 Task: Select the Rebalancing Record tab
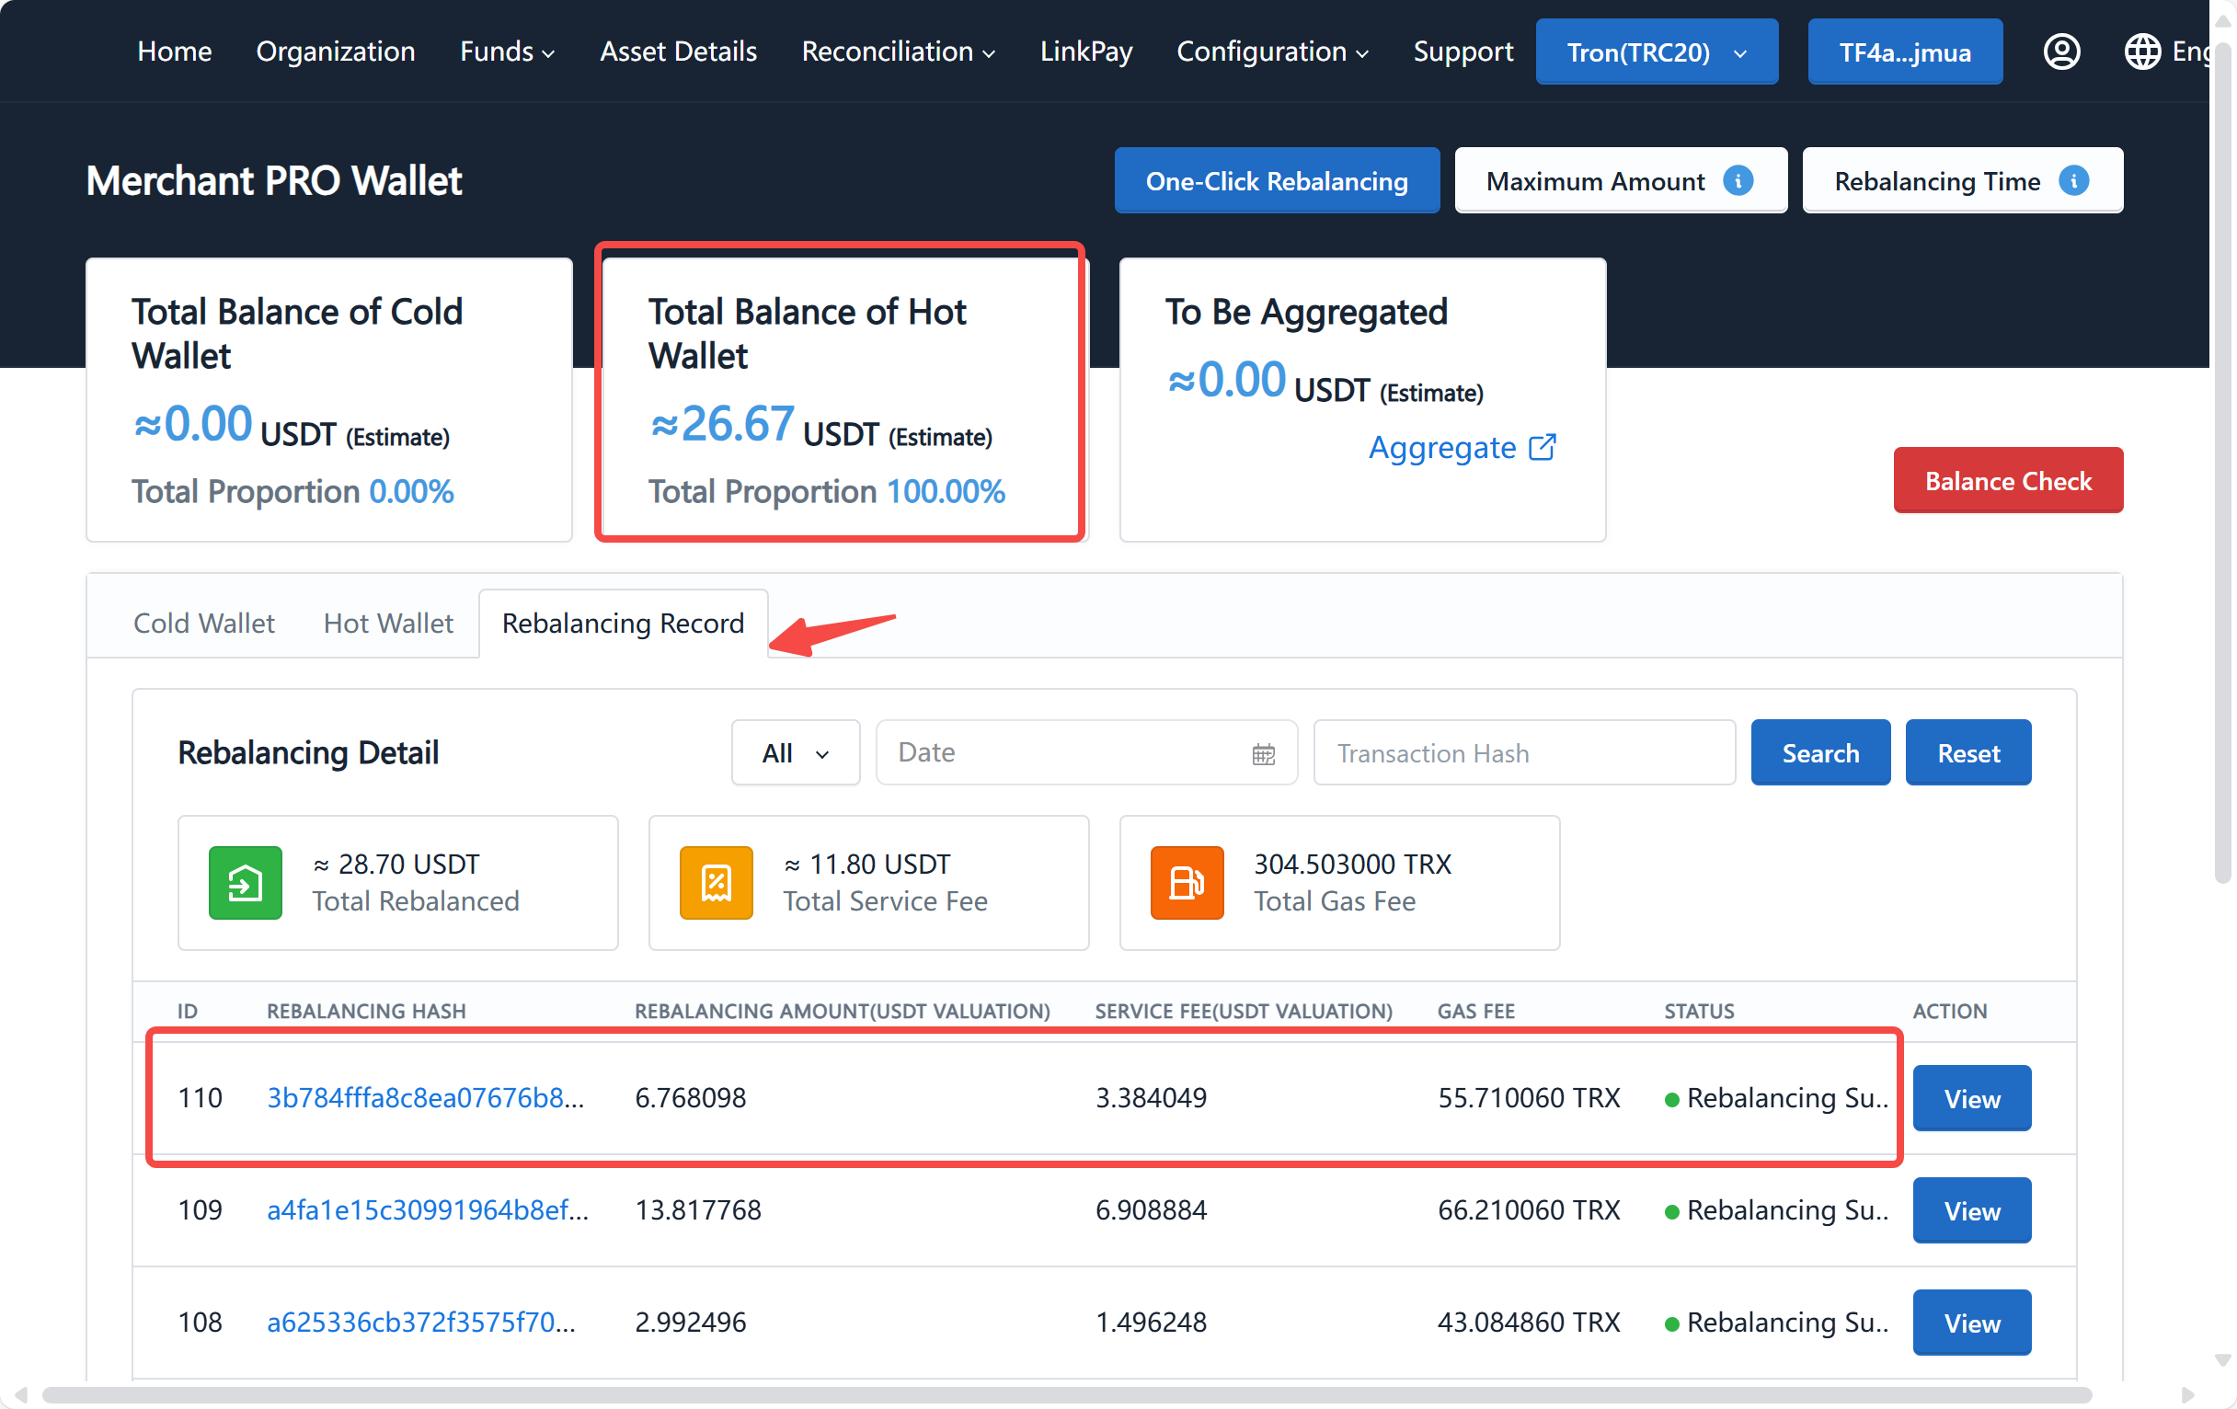623,624
